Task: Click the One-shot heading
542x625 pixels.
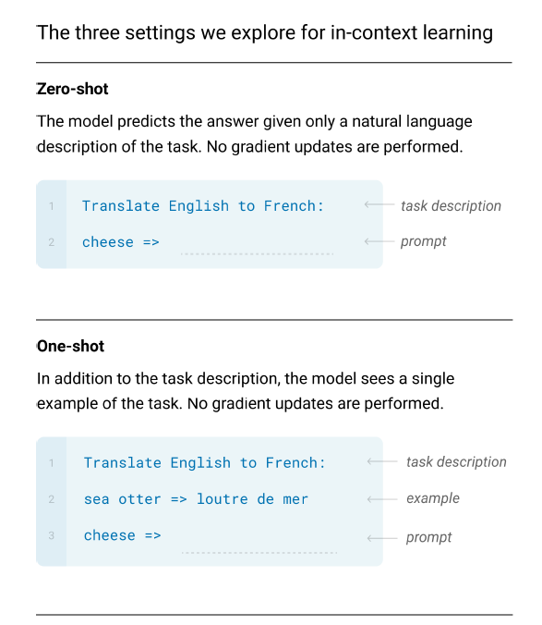Action: pos(70,346)
